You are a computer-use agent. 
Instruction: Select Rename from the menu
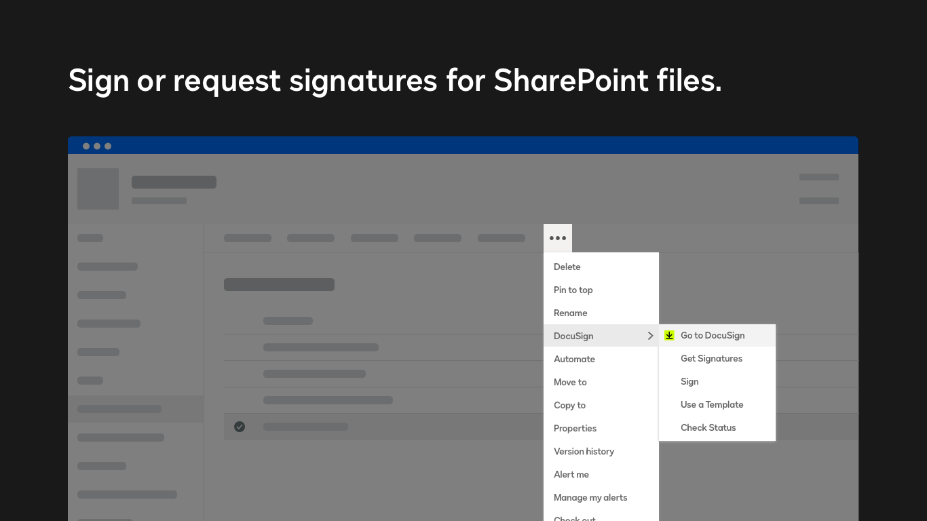tap(570, 313)
